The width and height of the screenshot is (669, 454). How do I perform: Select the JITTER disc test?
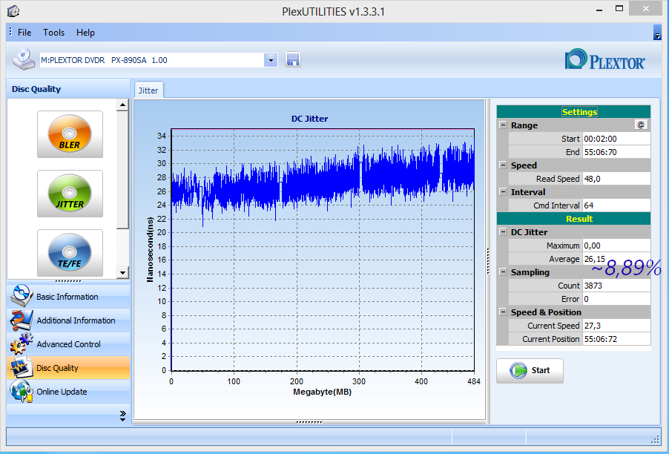(70, 194)
